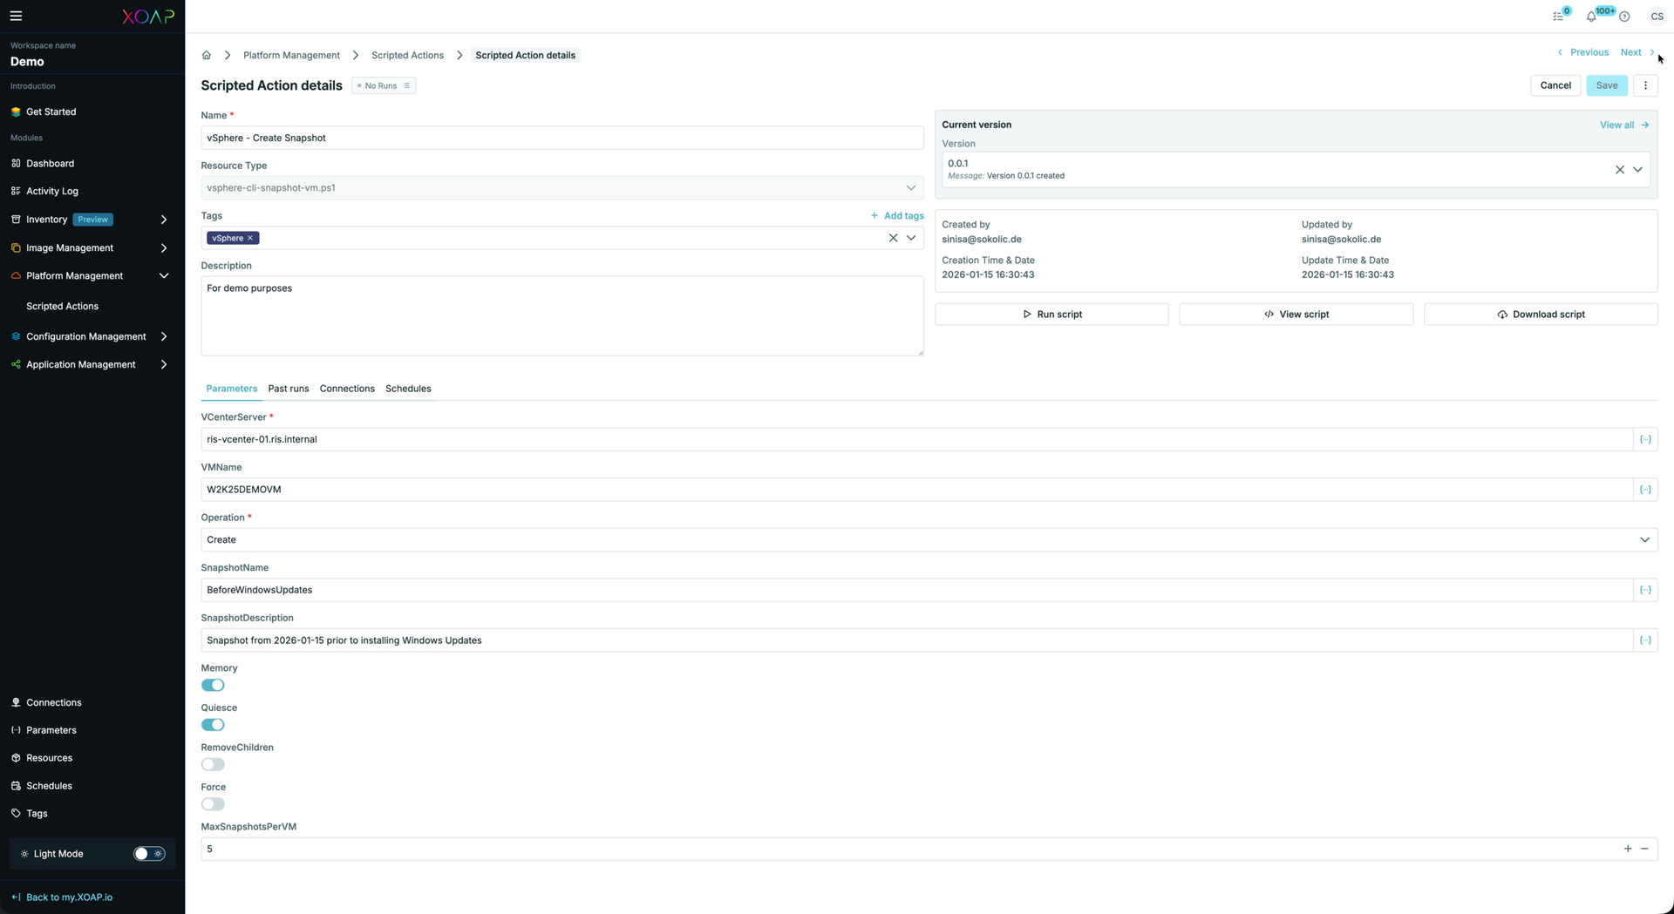Click the help question mark icon
Image resolution: width=1674 pixels, height=914 pixels.
pos(1624,17)
